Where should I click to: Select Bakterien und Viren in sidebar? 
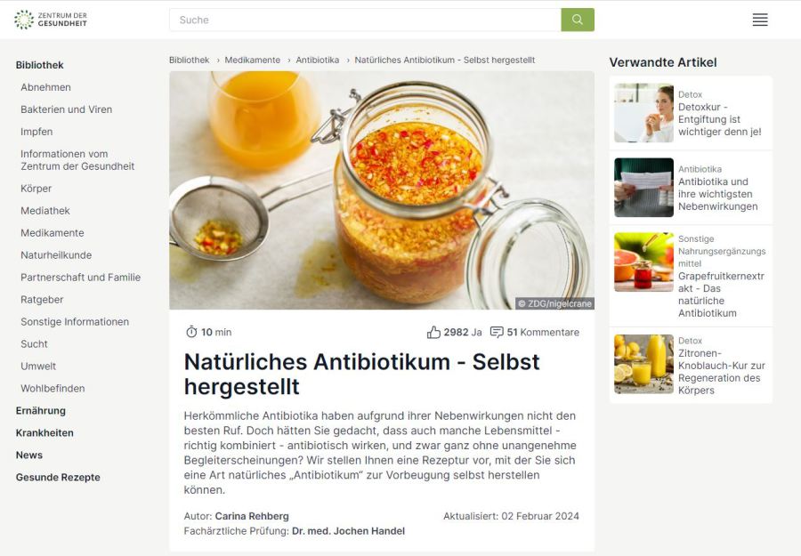coord(67,109)
